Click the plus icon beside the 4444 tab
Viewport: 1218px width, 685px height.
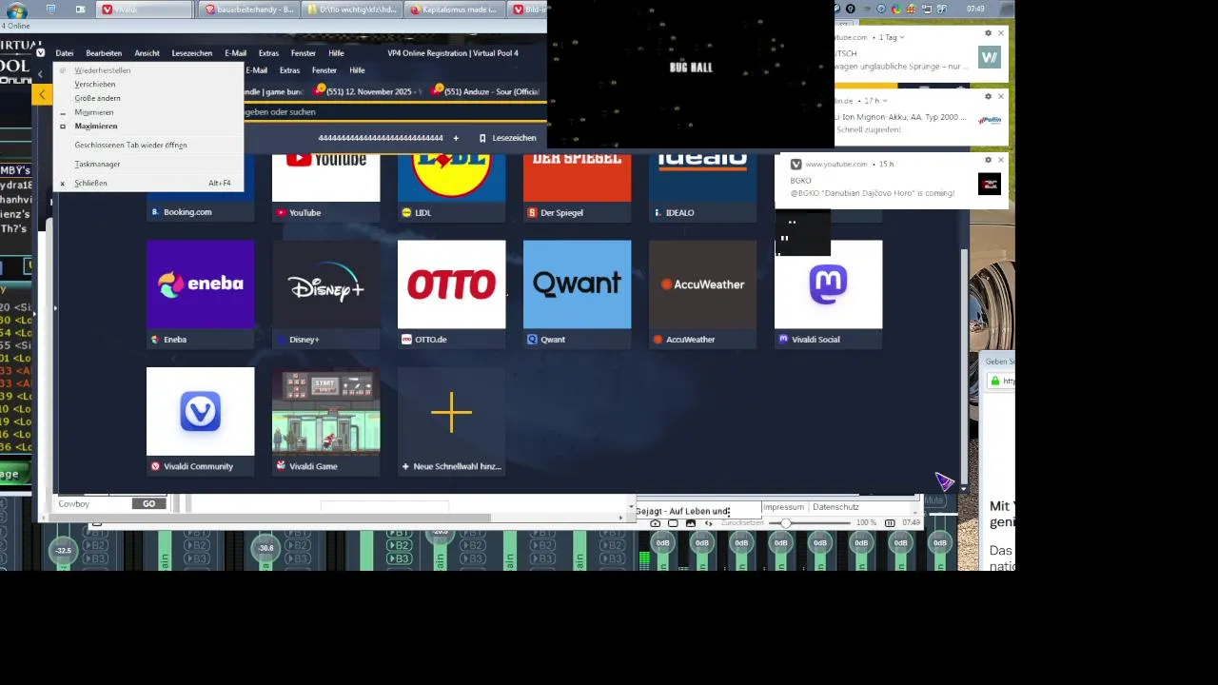(x=456, y=138)
